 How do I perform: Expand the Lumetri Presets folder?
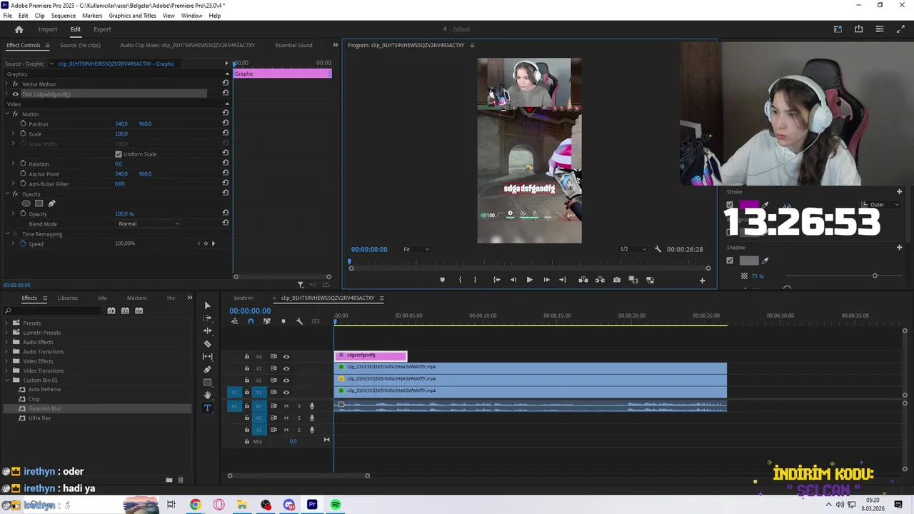coord(7,333)
